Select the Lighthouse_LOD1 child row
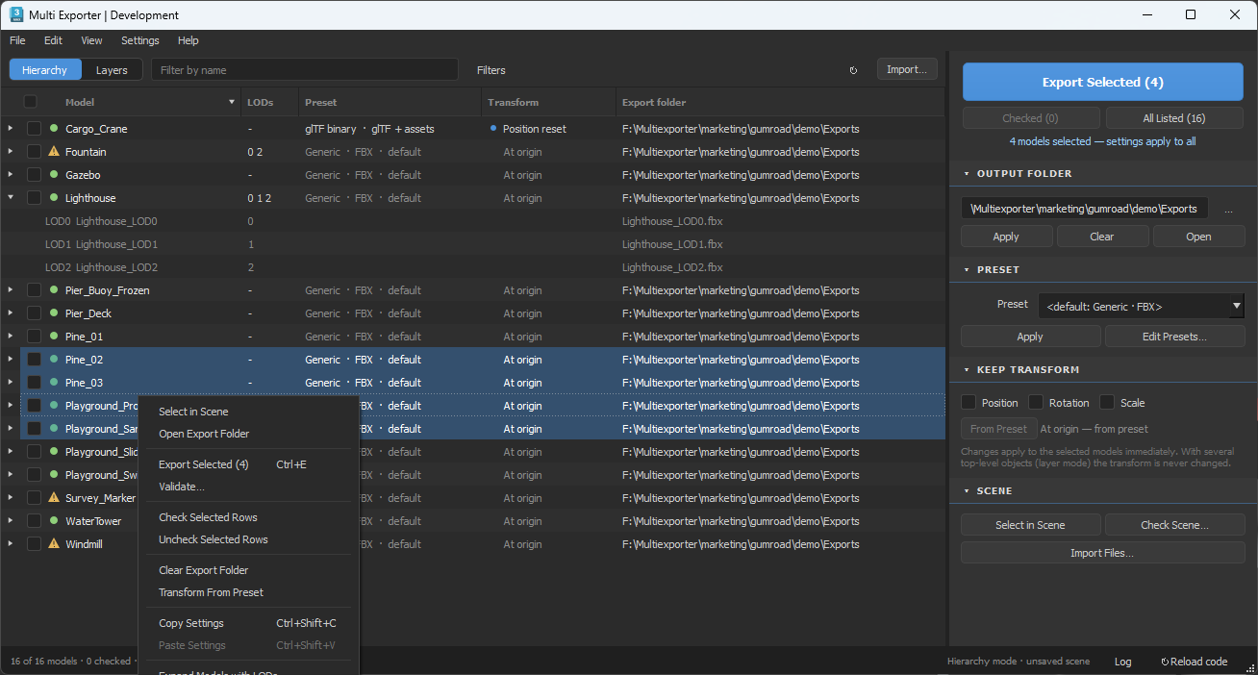 (x=473, y=244)
